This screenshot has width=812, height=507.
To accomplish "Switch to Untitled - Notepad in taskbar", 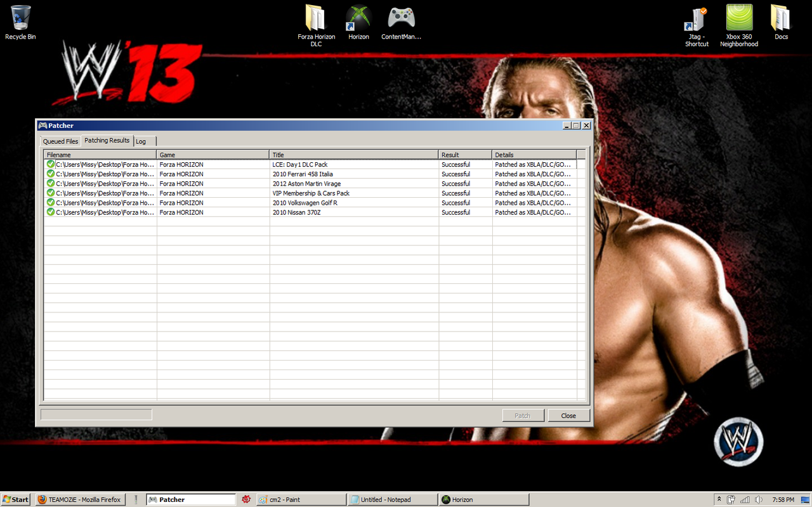I will coord(392,499).
